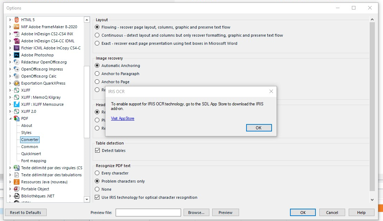The width and height of the screenshot is (383, 221).
Task: Click the tree list scroll up arrow
Action: pos(87,20)
